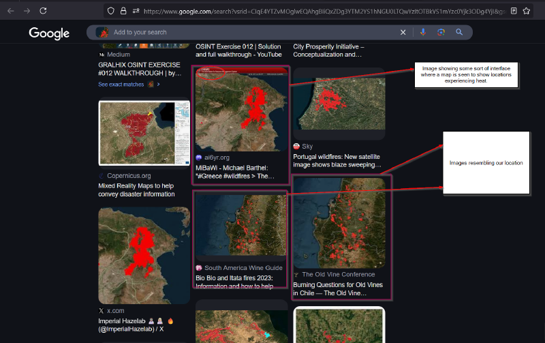The width and height of the screenshot is (545, 343).
Task: Open reader view icon in address bar
Action: click(514, 11)
